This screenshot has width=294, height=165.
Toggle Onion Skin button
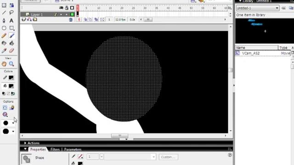[85, 20]
